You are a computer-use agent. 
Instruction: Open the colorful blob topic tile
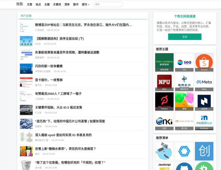pyautogui.click(x=184, y=102)
